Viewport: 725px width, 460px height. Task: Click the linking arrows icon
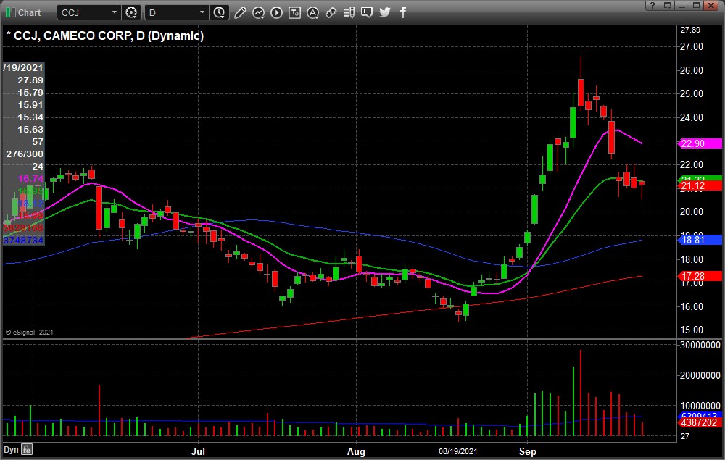point(331,12)
